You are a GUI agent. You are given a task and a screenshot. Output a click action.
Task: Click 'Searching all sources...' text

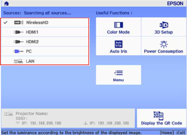47,13
